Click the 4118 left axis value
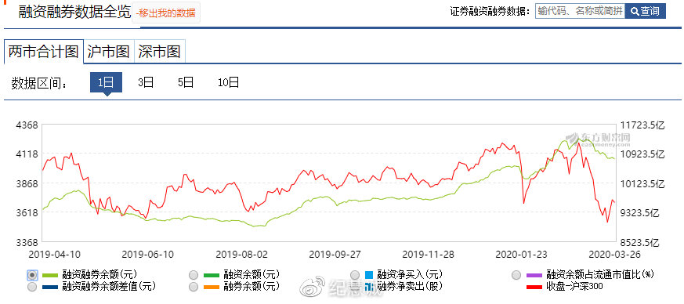 point(27,154)
